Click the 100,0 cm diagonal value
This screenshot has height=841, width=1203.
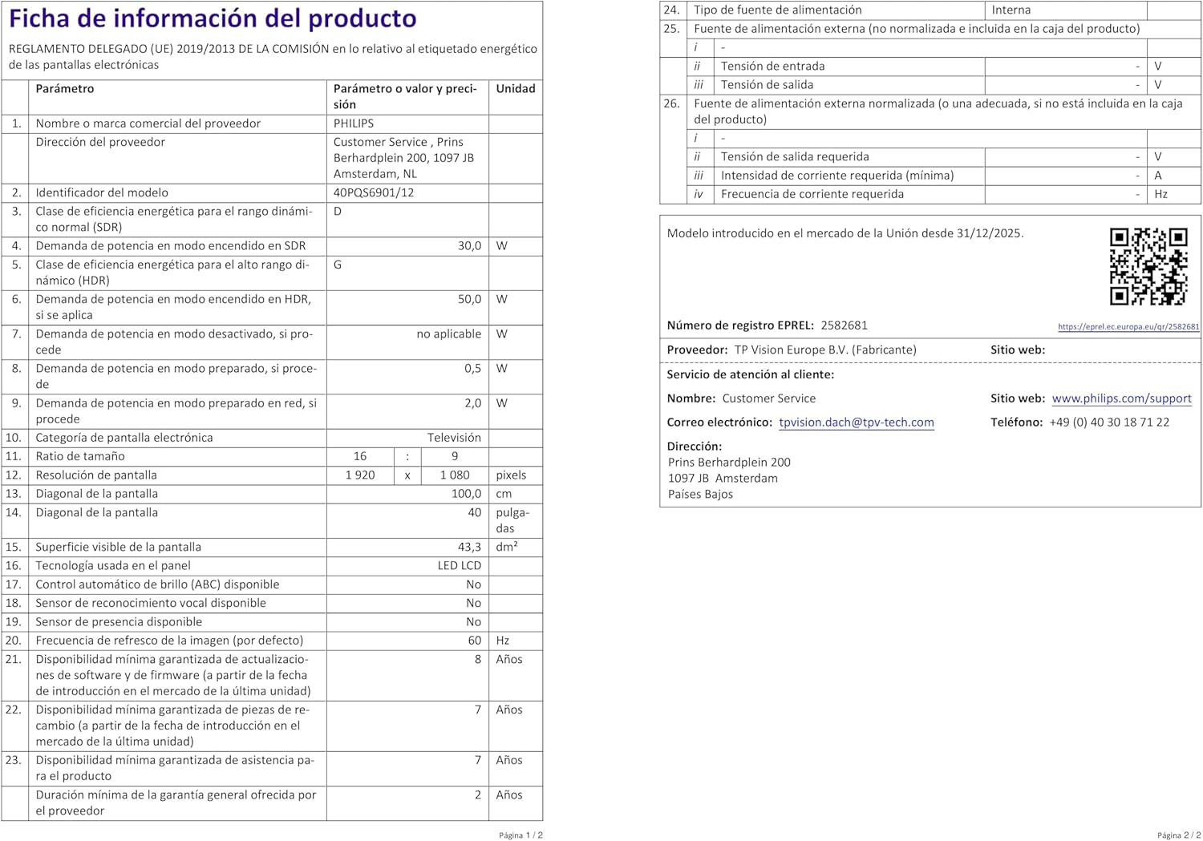[x=466, y=494]
